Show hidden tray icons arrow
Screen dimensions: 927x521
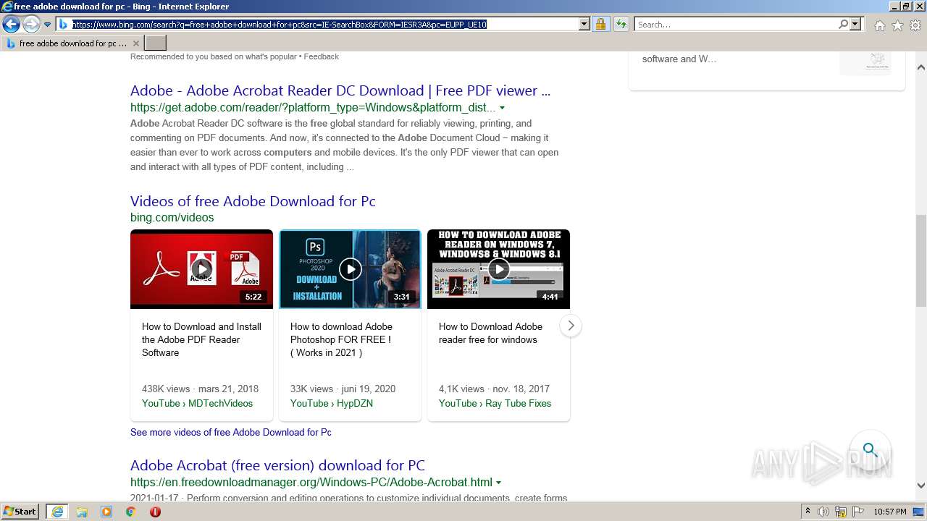coord(808,512)
